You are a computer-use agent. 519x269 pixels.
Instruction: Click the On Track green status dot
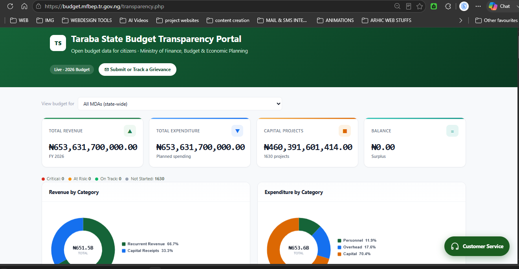click(x=96, y=179)
